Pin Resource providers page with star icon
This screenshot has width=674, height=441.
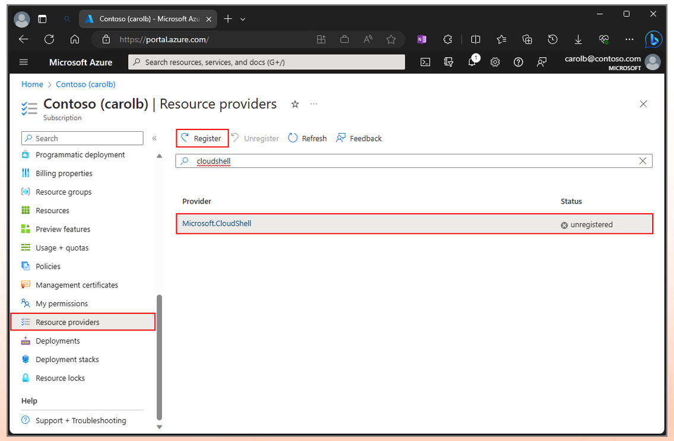[295, 104]
